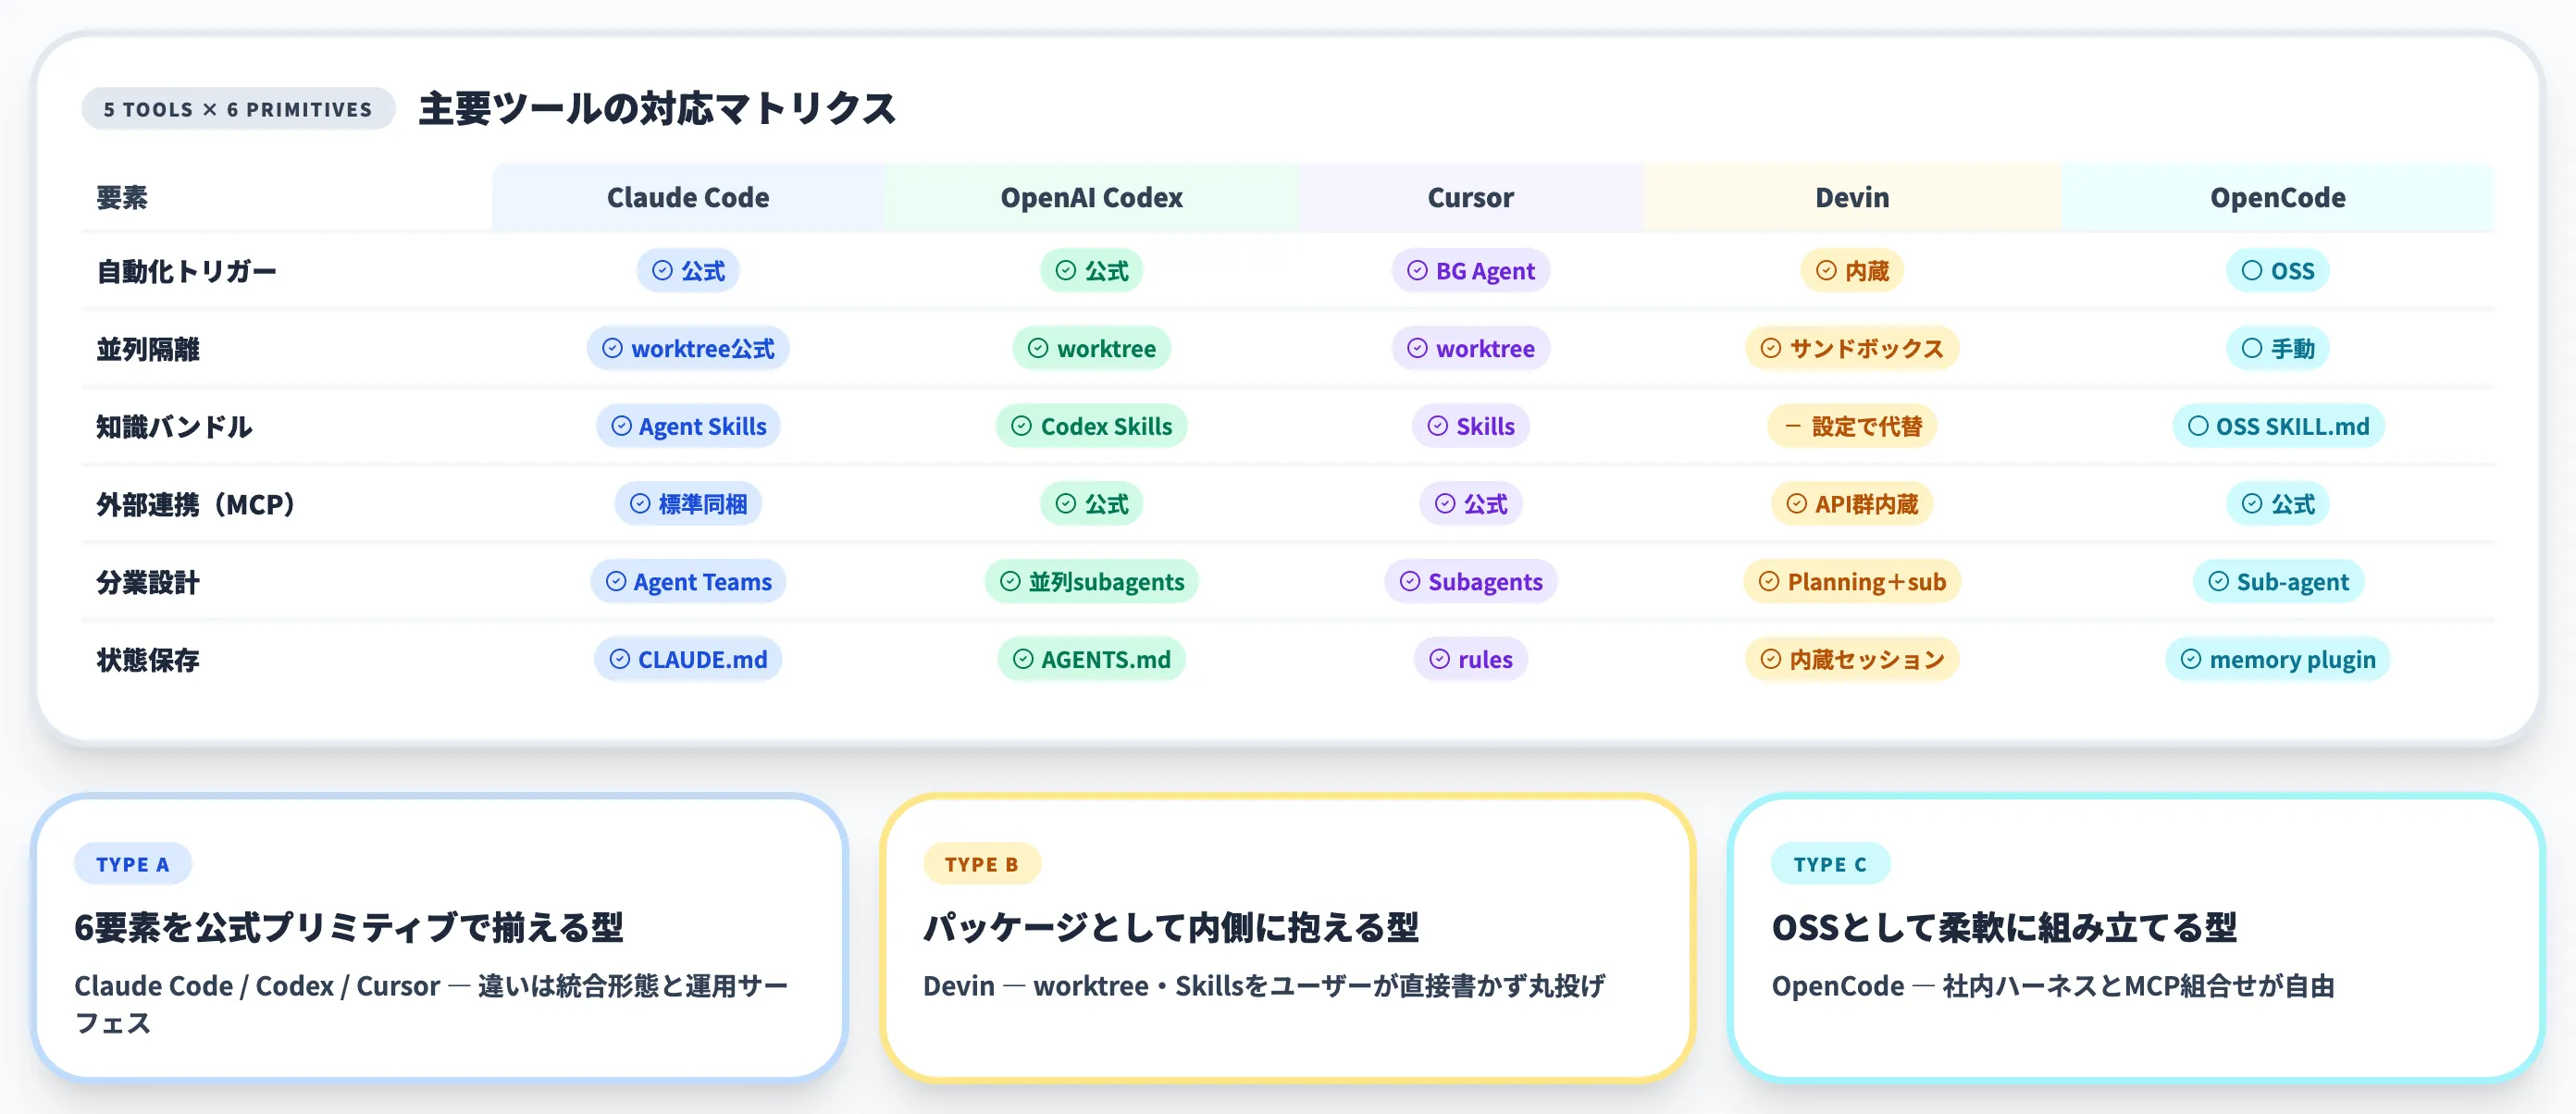Click the Cursor column header
Viewport: 2576px width, 1114px height.
(x=1470, y=197)
